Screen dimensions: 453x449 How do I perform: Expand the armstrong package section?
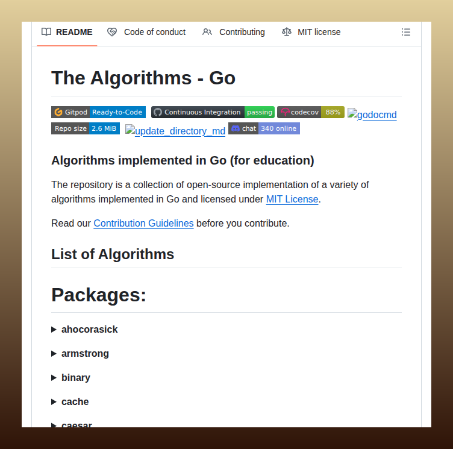point(80,353)
